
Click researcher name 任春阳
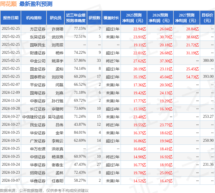pos(58,181)
